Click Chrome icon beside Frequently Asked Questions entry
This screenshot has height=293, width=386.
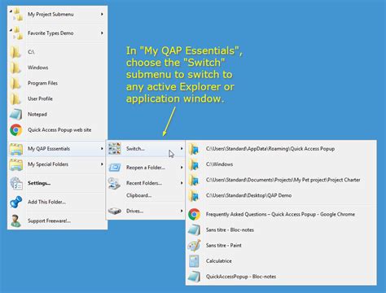tap(194, 214)
